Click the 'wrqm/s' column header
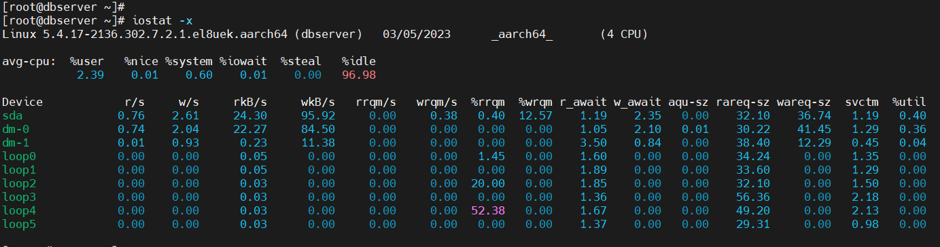This screenshot has width=940, height=247. coord(437,102)
